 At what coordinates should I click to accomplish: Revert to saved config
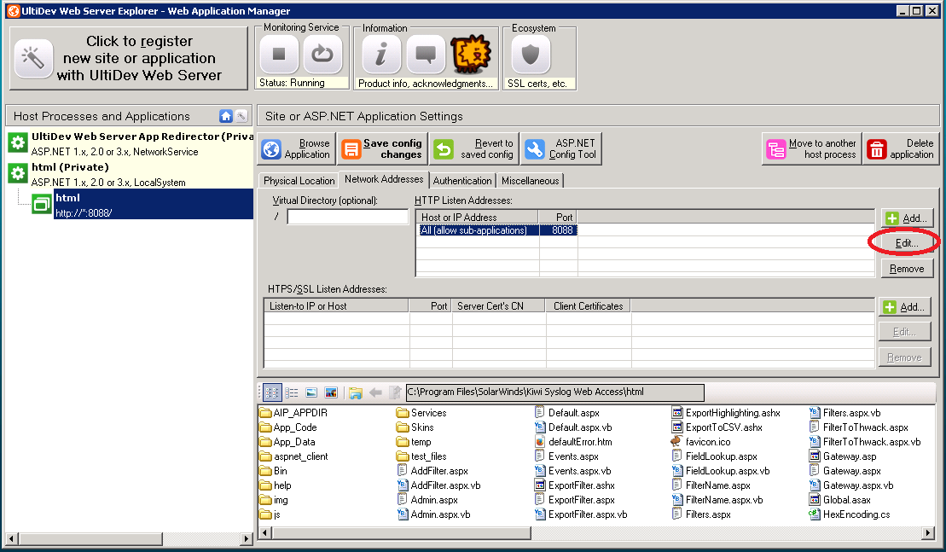pyautogui.click(x=474, y=148)
